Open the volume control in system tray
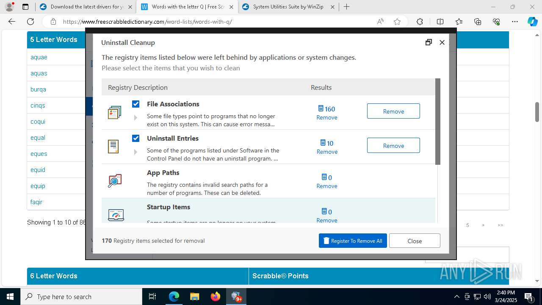This screenshot has width=542, height=305. coord(487,297)
